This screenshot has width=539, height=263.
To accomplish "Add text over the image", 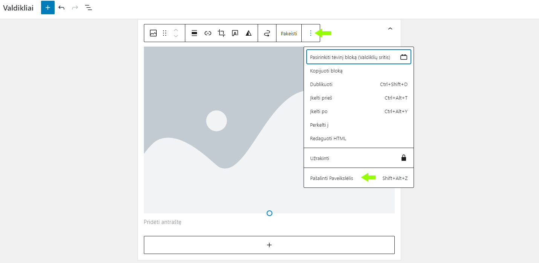I will (x=235, y=33).
